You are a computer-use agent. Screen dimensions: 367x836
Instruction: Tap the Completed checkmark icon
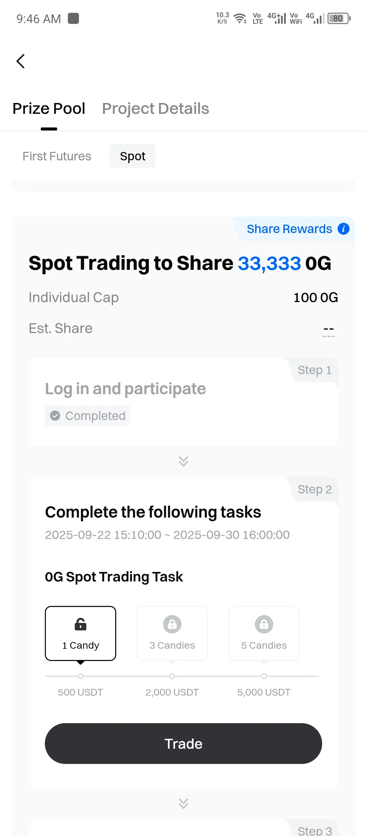(x=55, y=416)
